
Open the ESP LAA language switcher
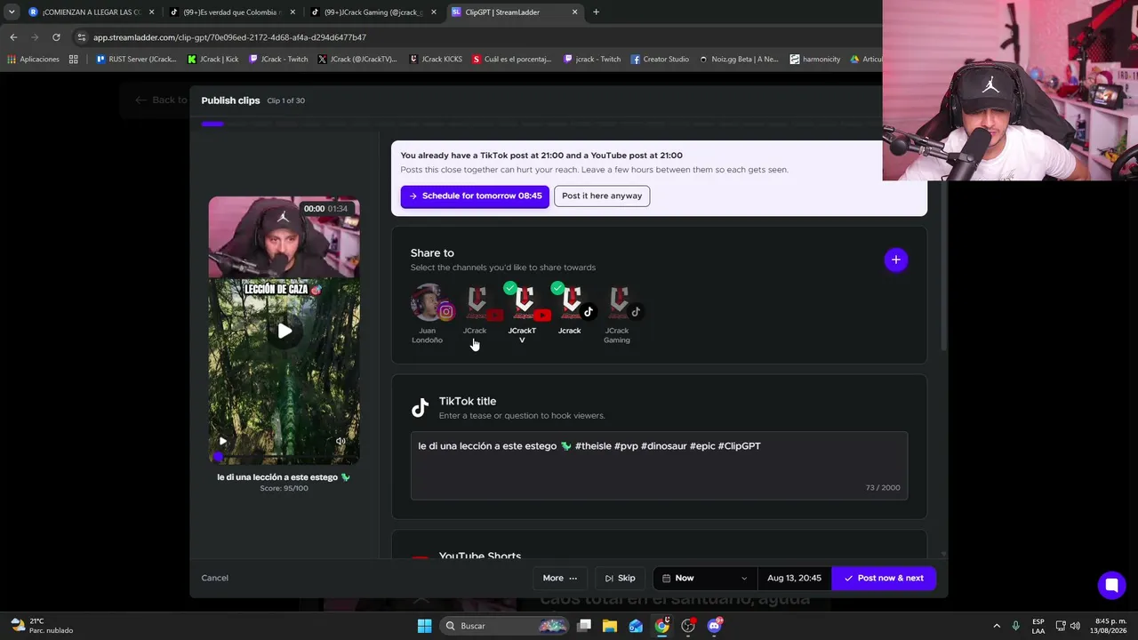pos(1038,626)
